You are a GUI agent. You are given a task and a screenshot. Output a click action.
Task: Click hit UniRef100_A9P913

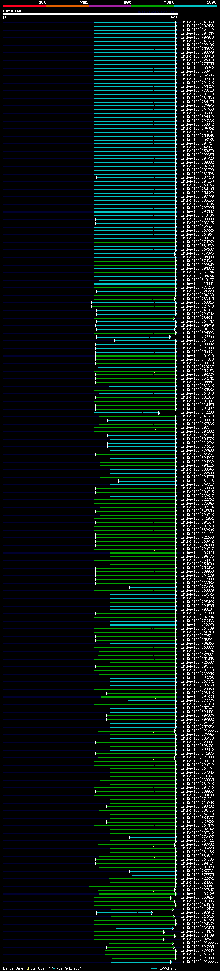click(x=197, y=37)
